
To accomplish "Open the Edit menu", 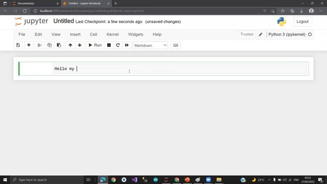I will [x=38, y=34].
